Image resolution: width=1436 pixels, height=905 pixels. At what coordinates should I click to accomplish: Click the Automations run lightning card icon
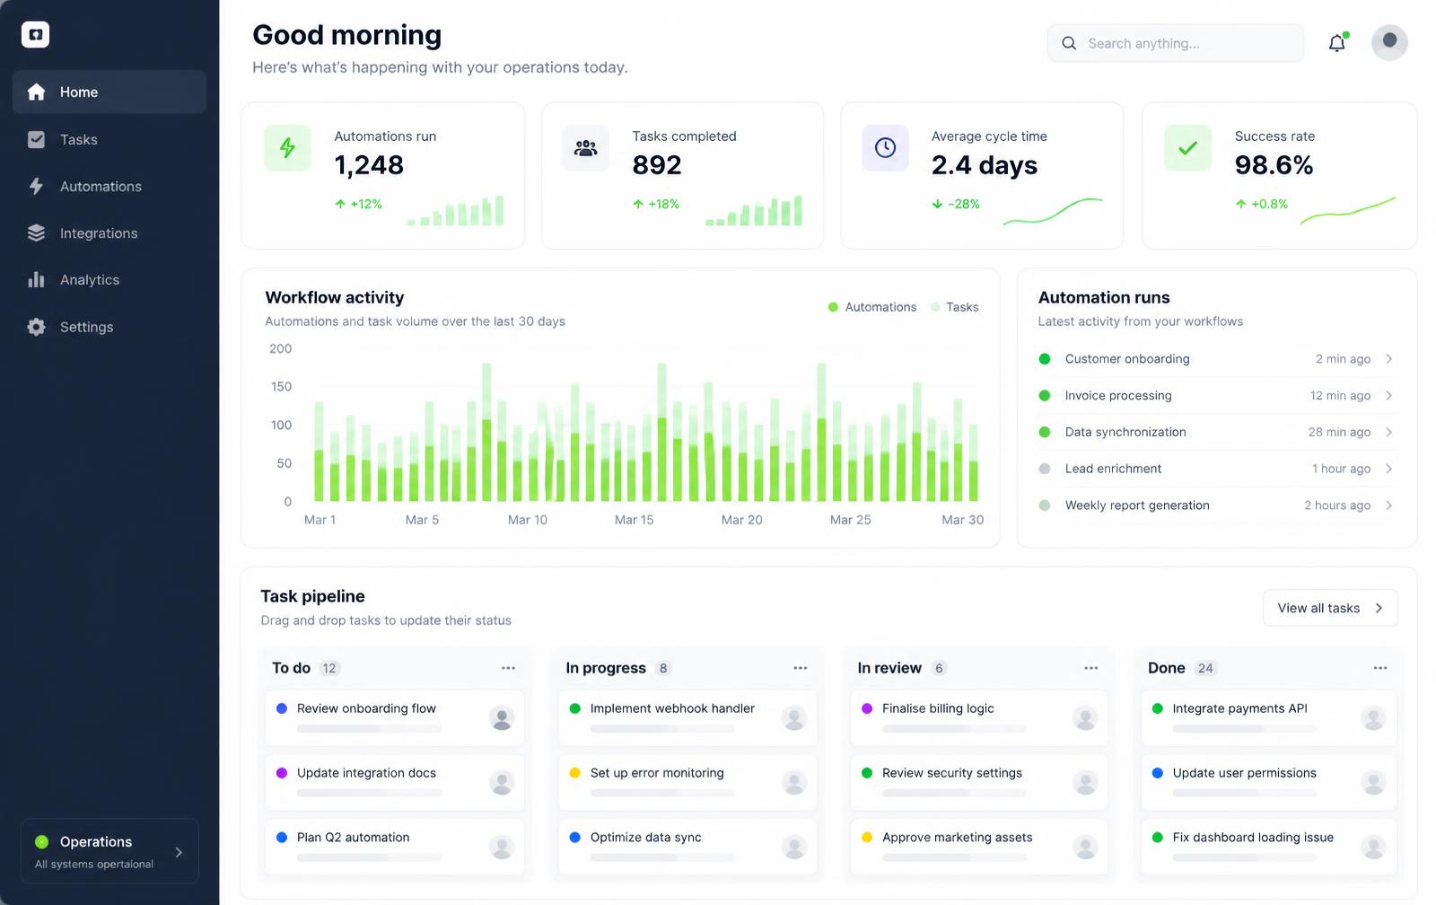click(287, 148)
